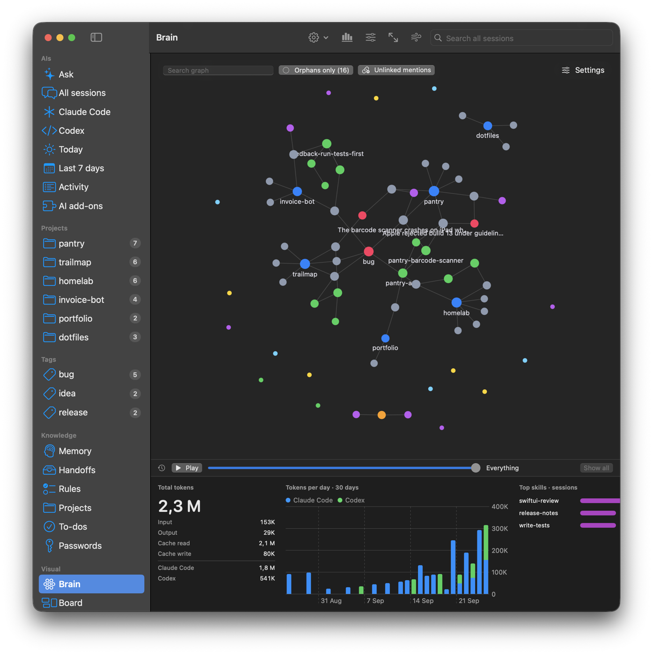The height and width of the screenshot is (655, 653).
Task: Select the dotfiles project folder
Action: tap(91, 337)
